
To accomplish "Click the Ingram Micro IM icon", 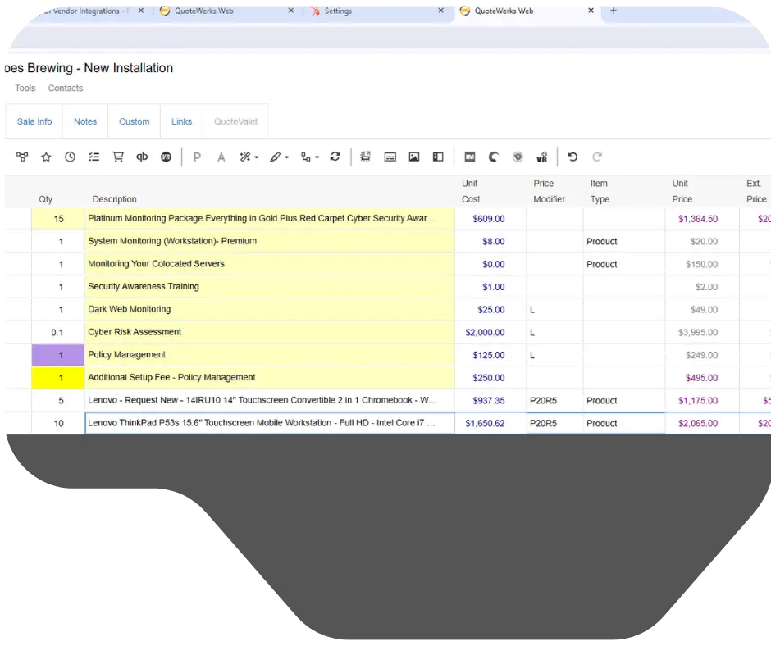I will tap(469, 157).
